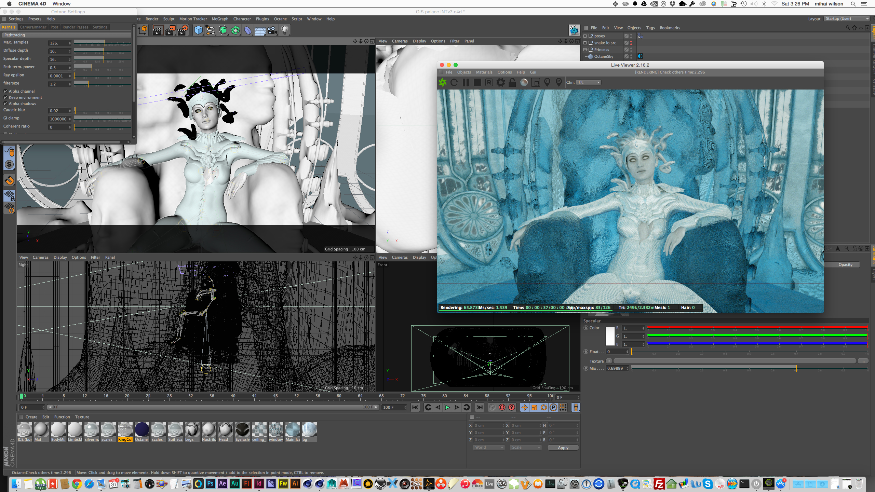This screenshot has height=492, width=875.
Task: Expand the Princess object in tree
Action: click(x=585, y=50)
